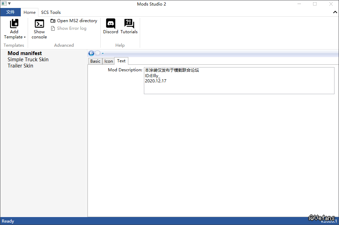339x225 pixels.
Task: Open the quick access toolbar dropdown
Action: tap(9, 4)
